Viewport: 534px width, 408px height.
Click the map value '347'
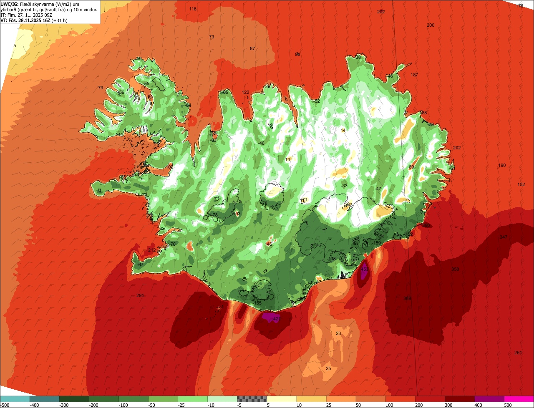[x=504, y=237]
